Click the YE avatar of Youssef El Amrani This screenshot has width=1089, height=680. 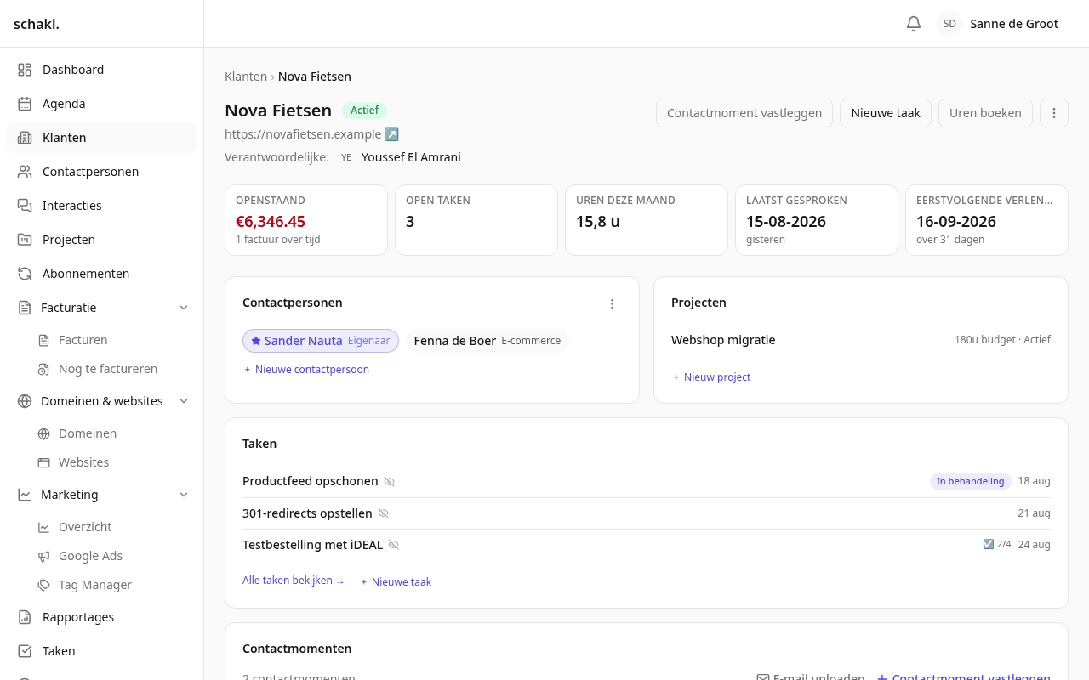[x=346, y=157]
